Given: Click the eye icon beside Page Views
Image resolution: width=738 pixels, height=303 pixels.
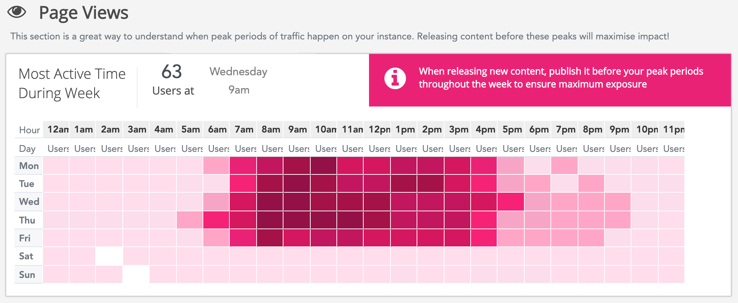Looking at the screenshot, I should 17,12.
